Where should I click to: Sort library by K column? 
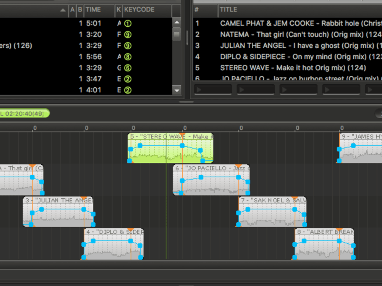pos(119,10)
